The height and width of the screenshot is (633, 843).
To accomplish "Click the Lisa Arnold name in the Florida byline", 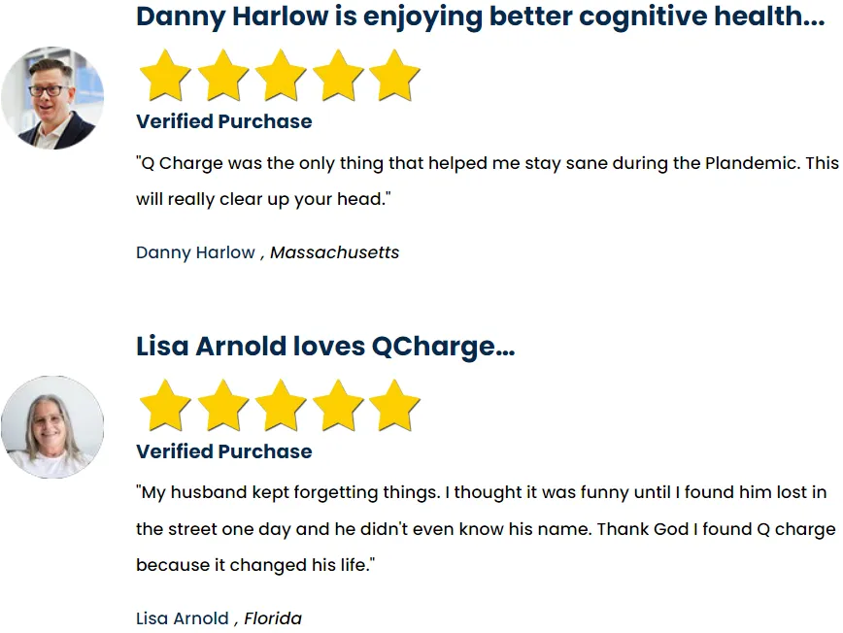I will 183,618.
